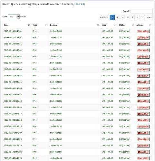Click the timestamp 2018-02-14 16:43:43
The height and width of the screenshot is (161, 155).
coord(13,120)
